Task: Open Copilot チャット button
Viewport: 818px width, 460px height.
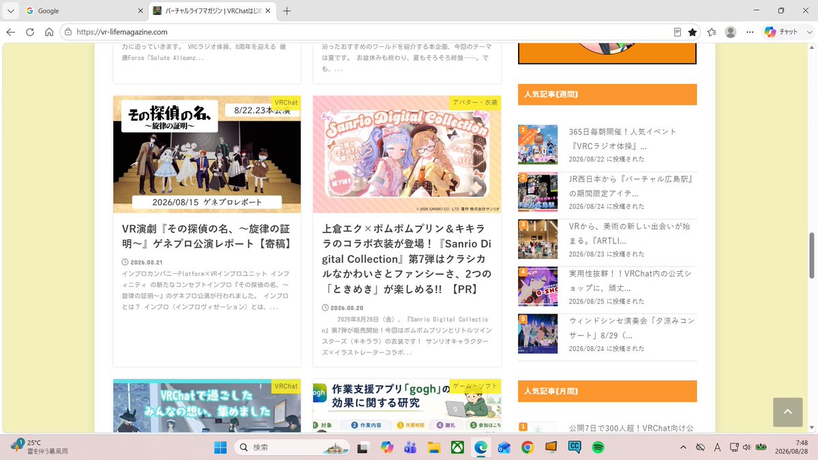Action: [x=781, y=32]
